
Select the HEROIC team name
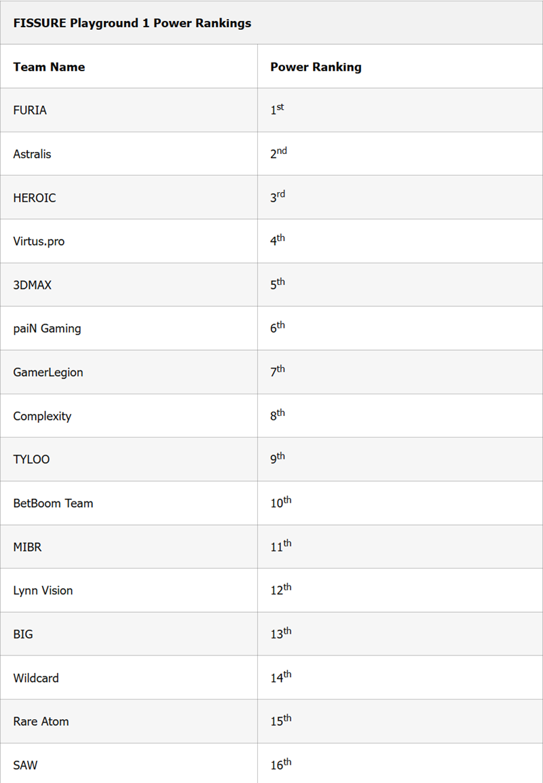pyautogui.click(x=35, y=197)
